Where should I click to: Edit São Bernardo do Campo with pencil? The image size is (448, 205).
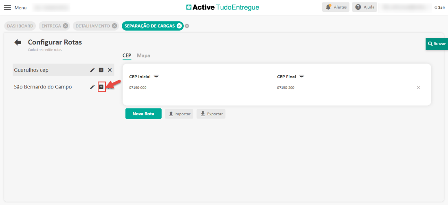click(92, 87)
